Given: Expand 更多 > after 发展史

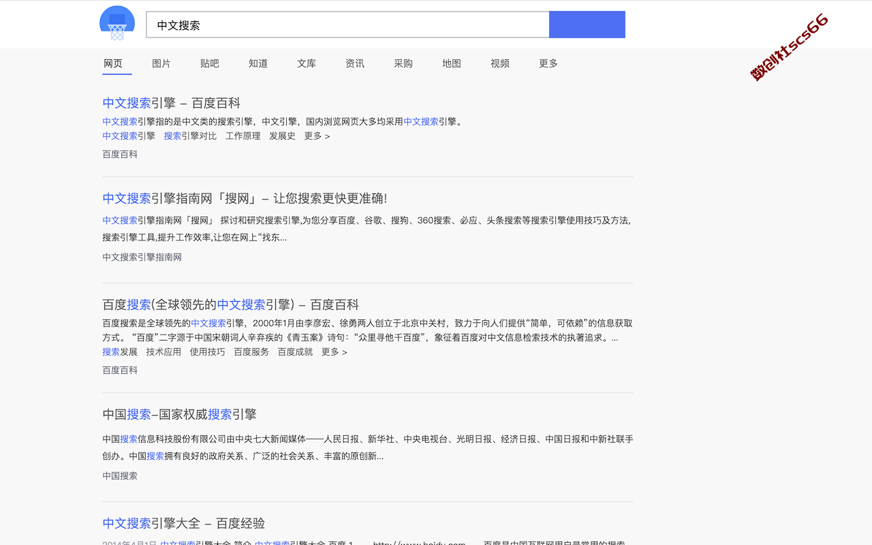Looking at the screenshot, I should 317,136.
